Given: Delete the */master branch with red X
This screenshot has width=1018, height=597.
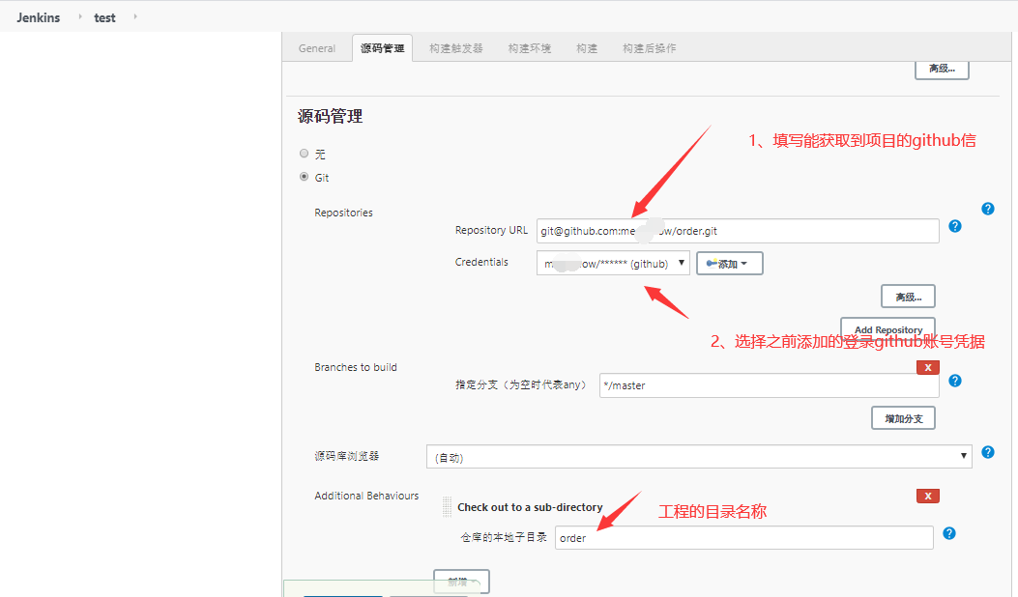Looking at the screenshot, I should 928,367.
